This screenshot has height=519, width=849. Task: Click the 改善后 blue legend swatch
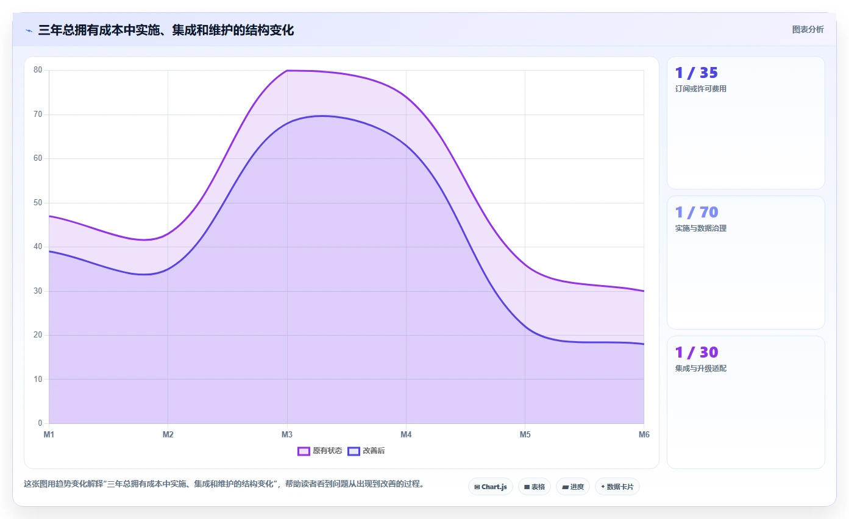coord(353,451)
